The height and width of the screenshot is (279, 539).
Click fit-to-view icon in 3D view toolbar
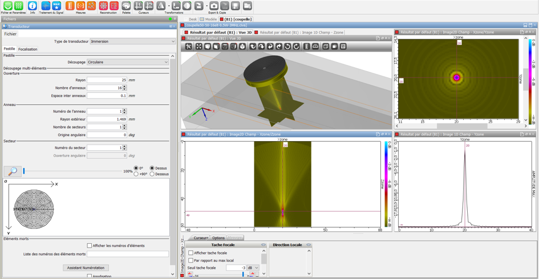[198, 46]
